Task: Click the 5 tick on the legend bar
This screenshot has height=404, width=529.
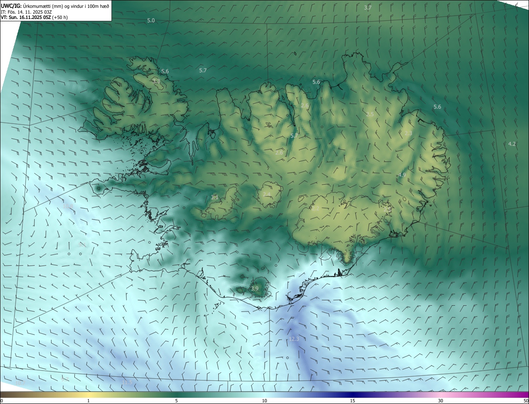Action: coord(176,401)
